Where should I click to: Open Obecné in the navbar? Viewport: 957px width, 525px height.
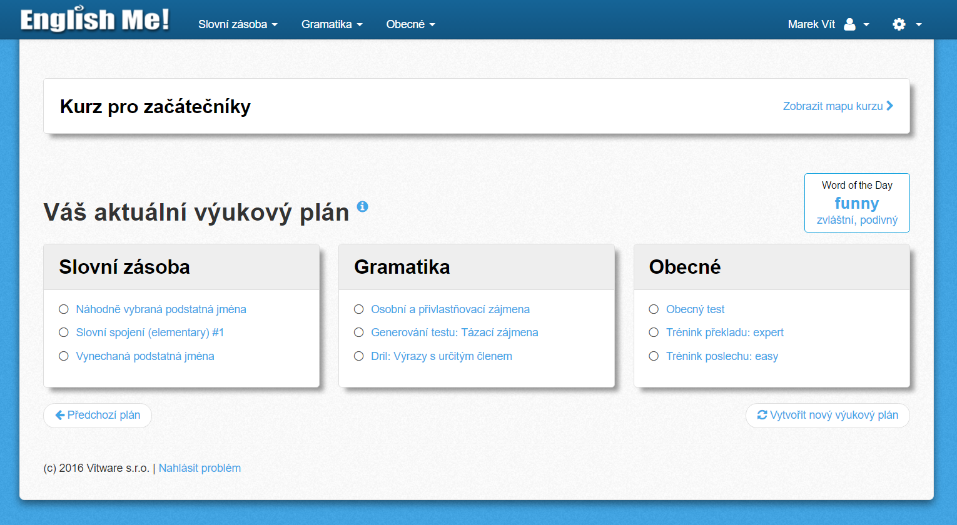point(405,24)
